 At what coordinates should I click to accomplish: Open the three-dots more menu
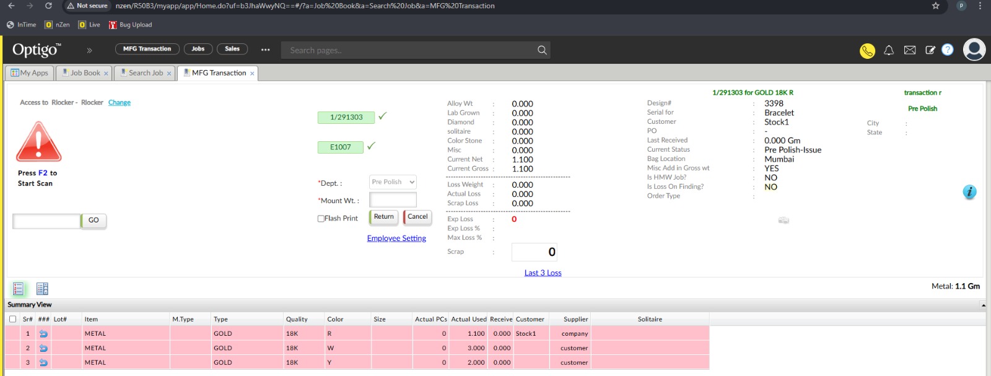pyautogui.click(x=266, y=50)
